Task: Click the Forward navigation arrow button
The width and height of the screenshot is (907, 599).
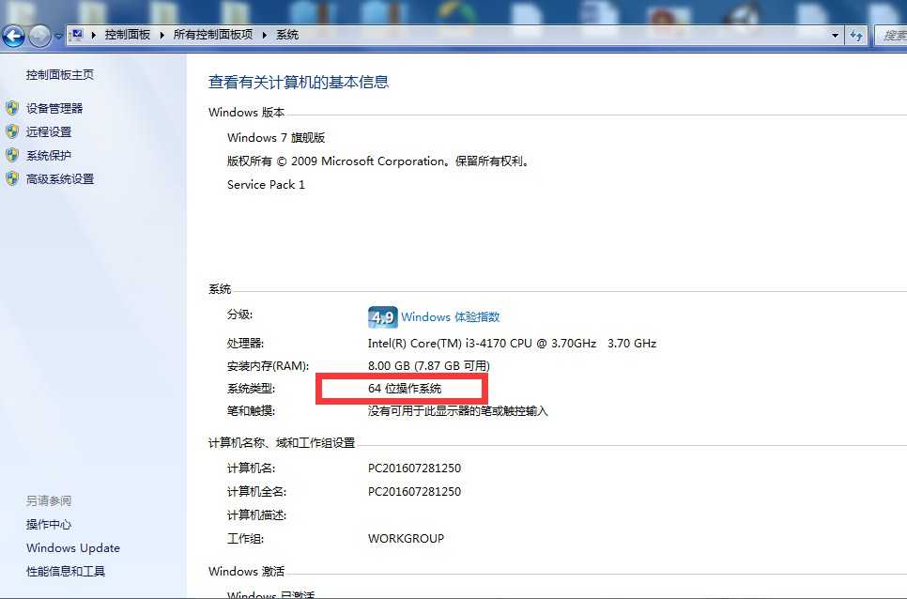Action: pyautogui.click(x=39, y=36)
